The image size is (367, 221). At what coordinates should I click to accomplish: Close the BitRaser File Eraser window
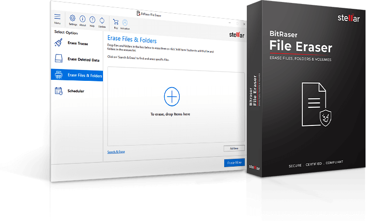tap(244, 24)
